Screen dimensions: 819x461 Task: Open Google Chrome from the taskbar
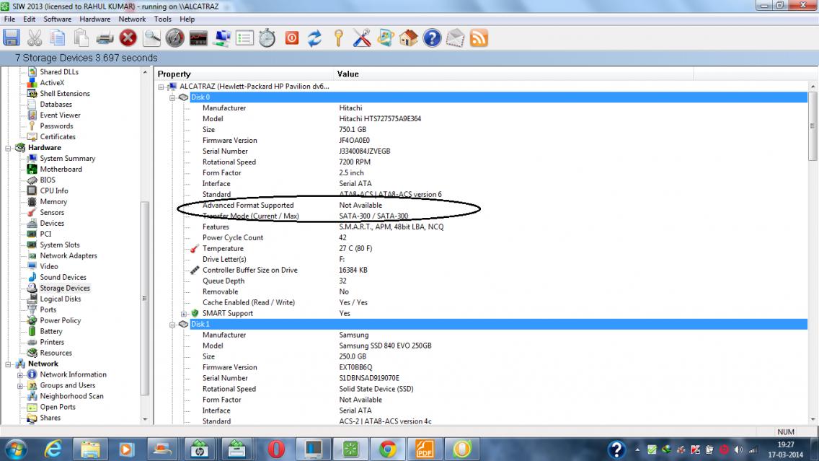coord(388,449)
